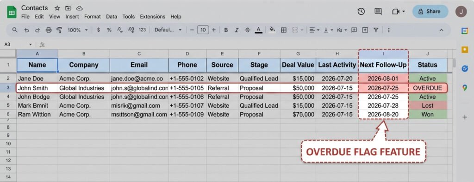Select cell containing OVERDUE

pos(427,88)
